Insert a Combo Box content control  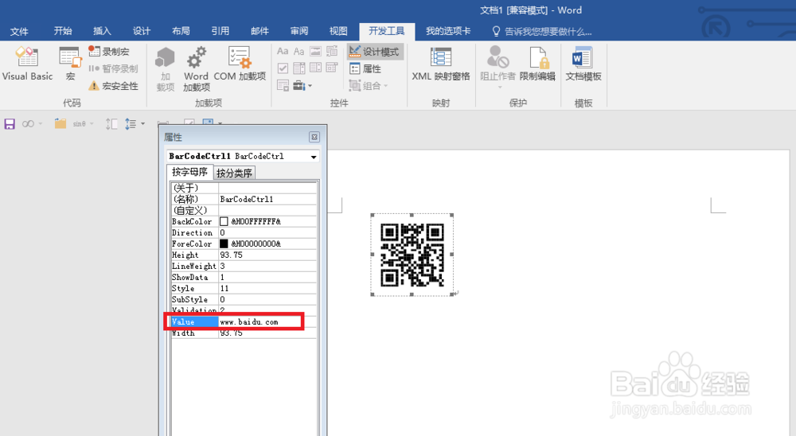pyautogui.click(x=299, y=68)
